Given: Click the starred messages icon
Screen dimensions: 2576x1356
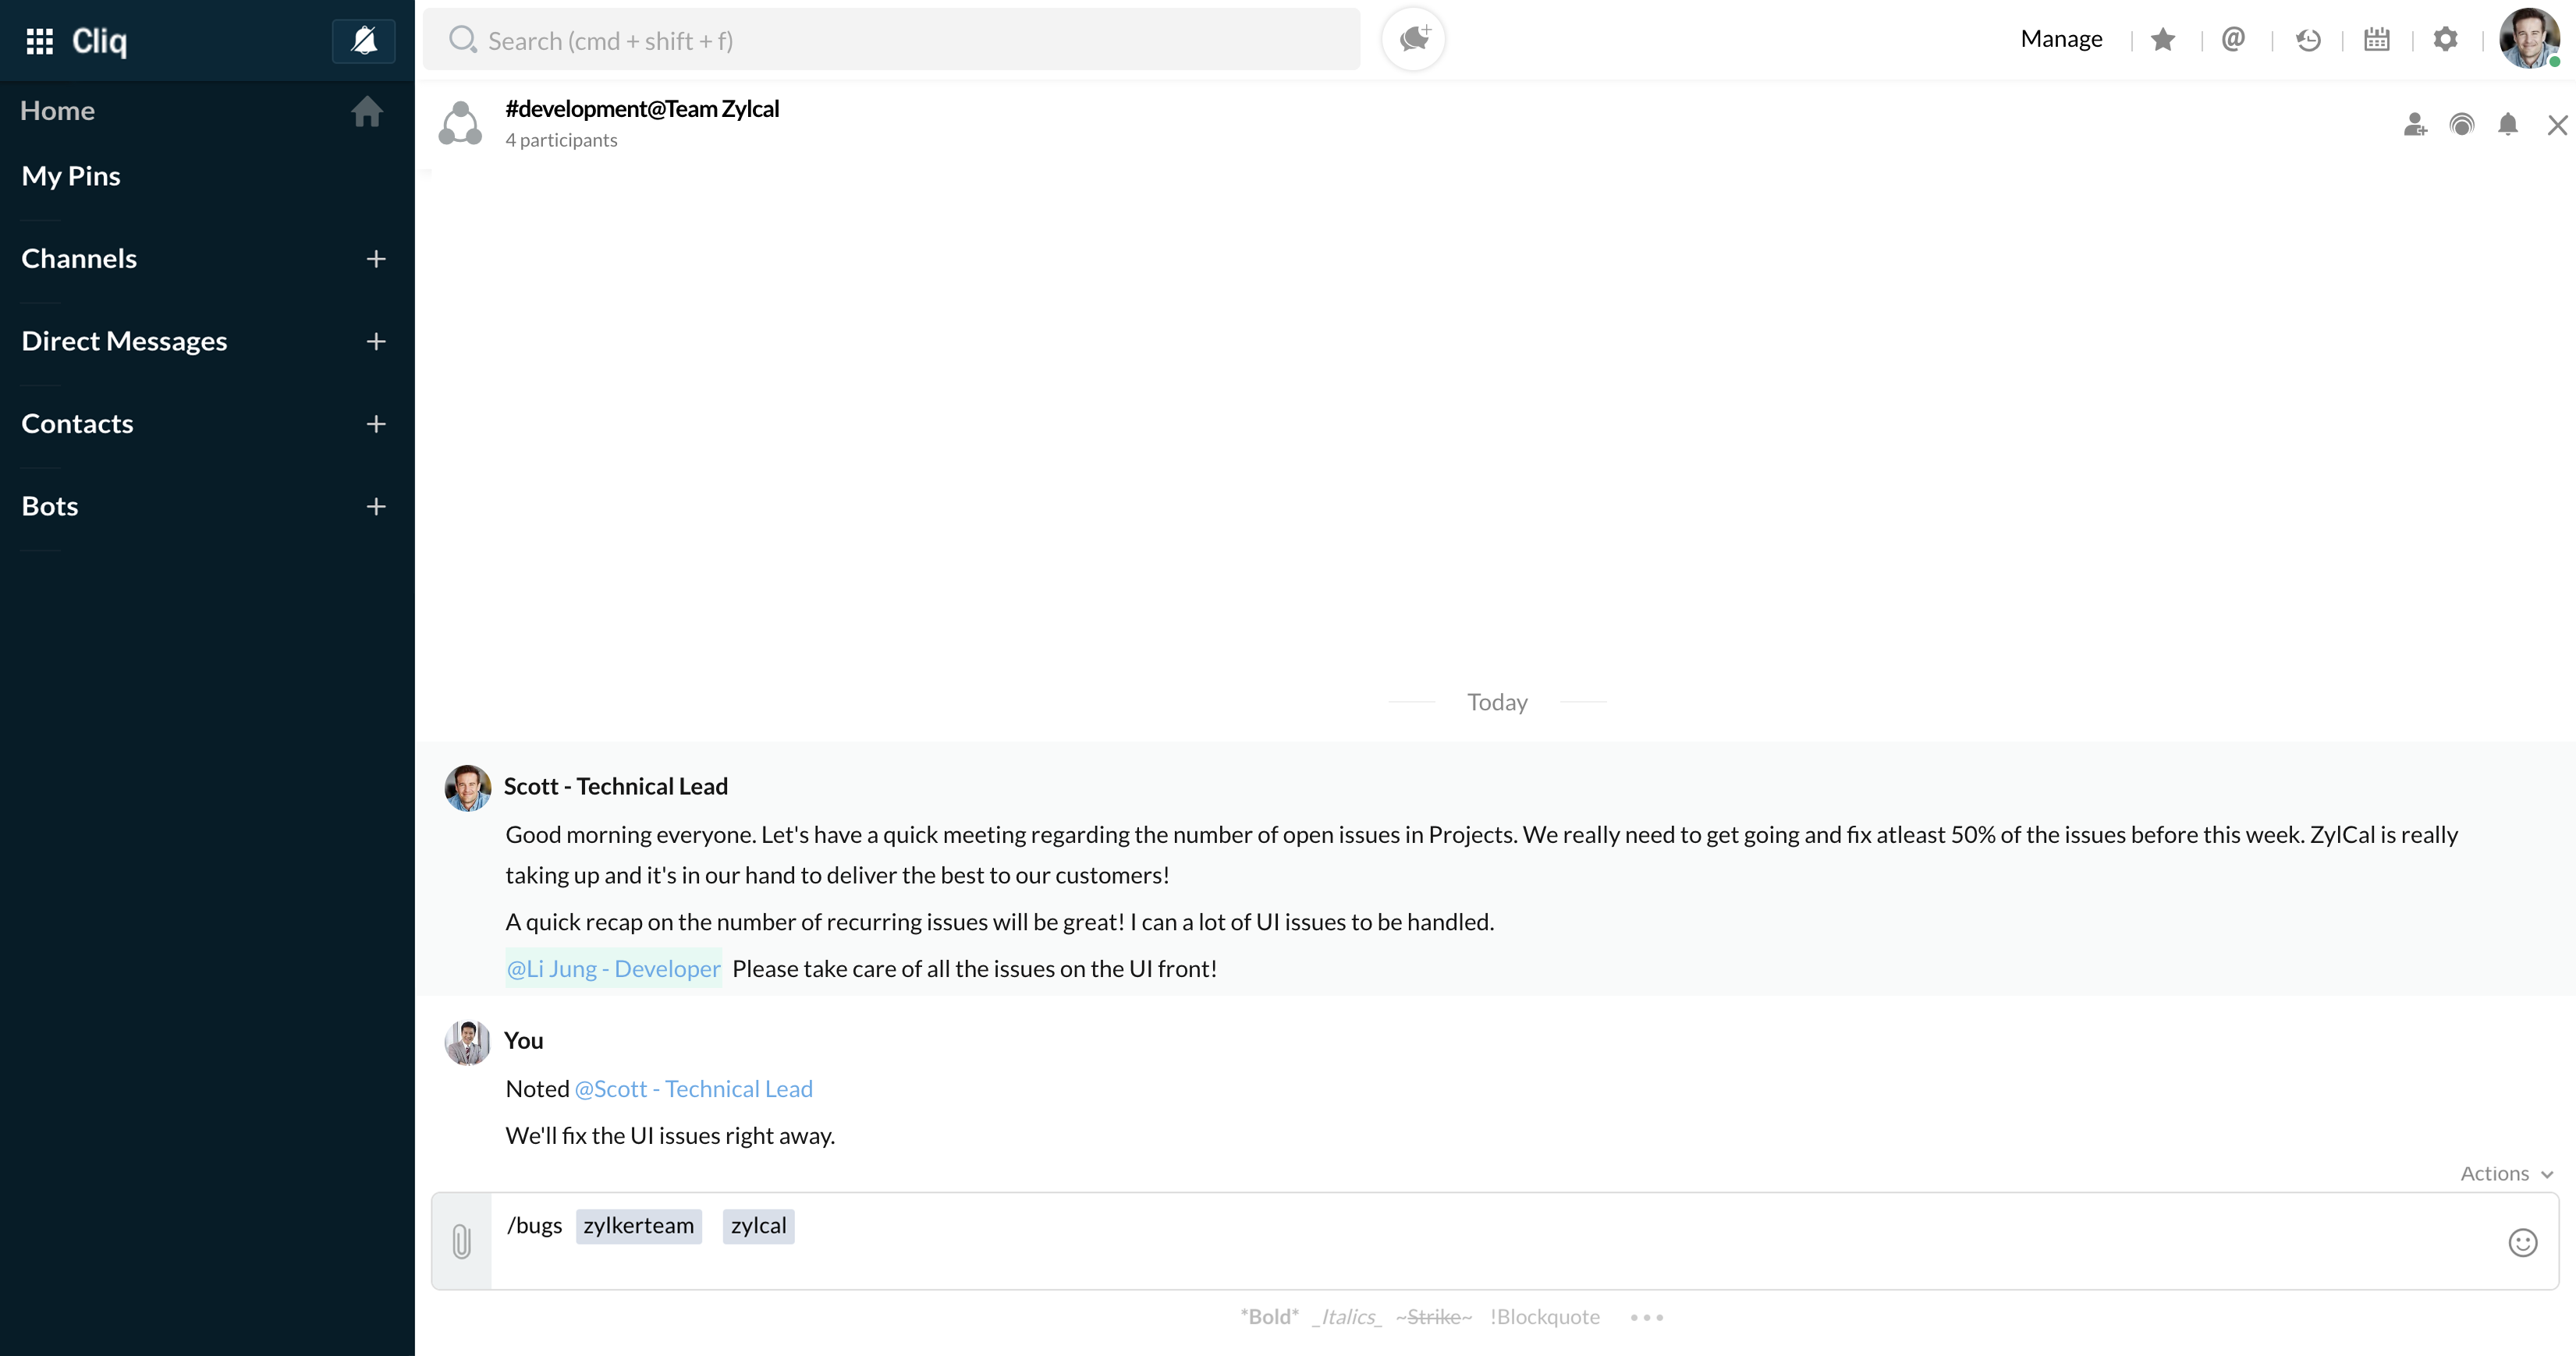Looking at the screenshot, I should (2162, 37).
